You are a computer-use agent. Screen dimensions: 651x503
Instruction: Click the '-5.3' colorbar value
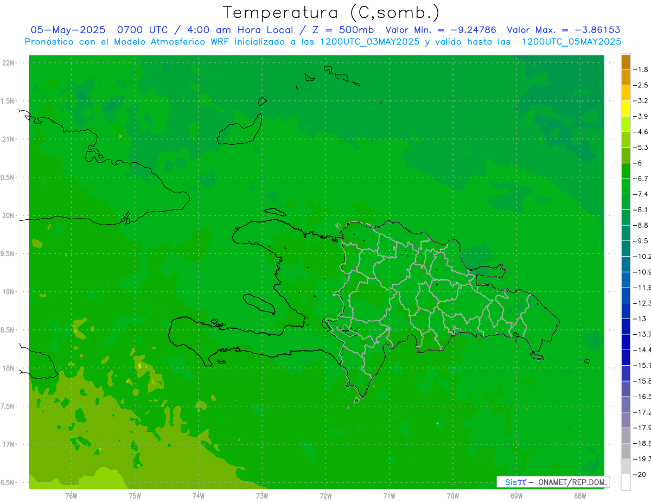point(642,147)
